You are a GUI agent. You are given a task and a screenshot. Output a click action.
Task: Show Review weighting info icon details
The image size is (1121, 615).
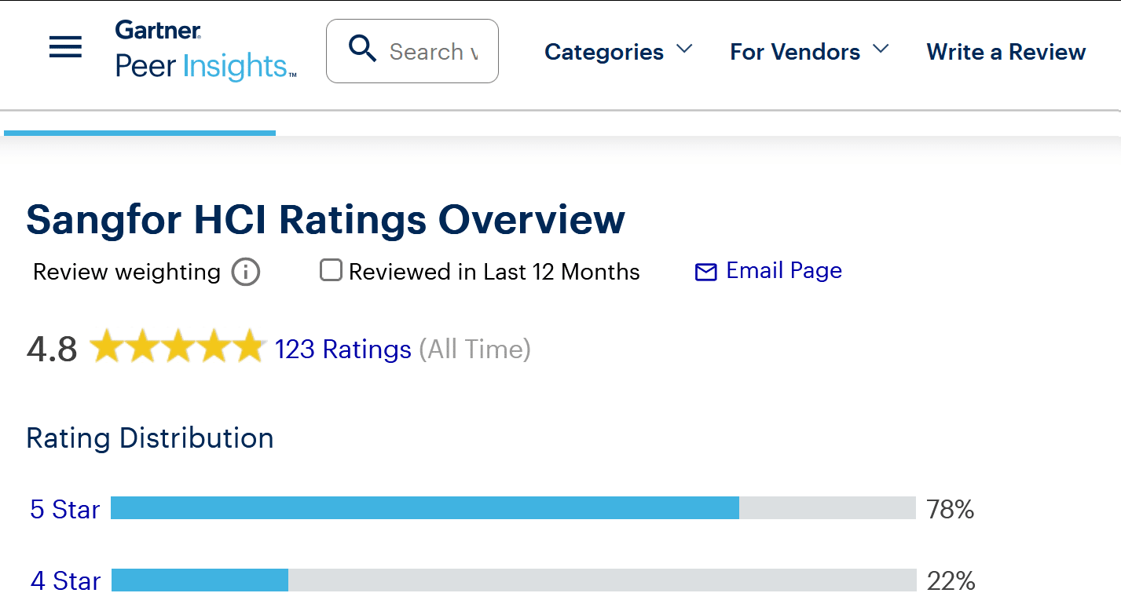(x=245, y=273)
